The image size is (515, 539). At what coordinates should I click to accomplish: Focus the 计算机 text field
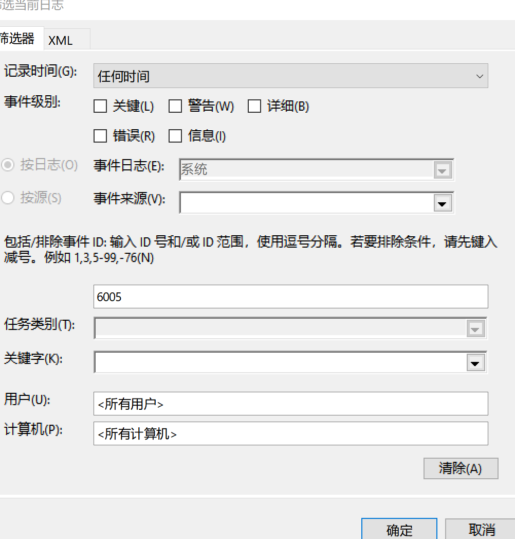[x=290, y=434]
